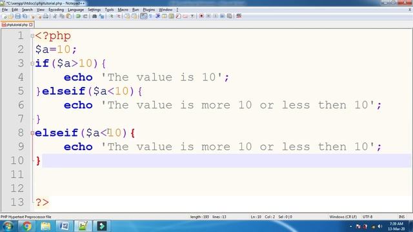This screenshot has width=413, height=232.
Task: Open the Search menu
Action: pyautogui.click(x=27, y=10)
